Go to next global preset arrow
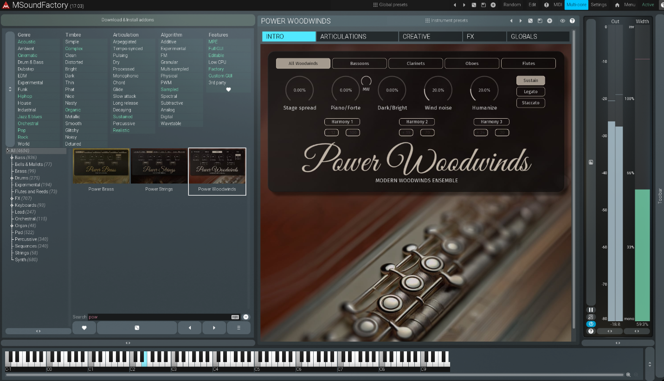Viewport: 664px width, 381px height. (464, 5)
